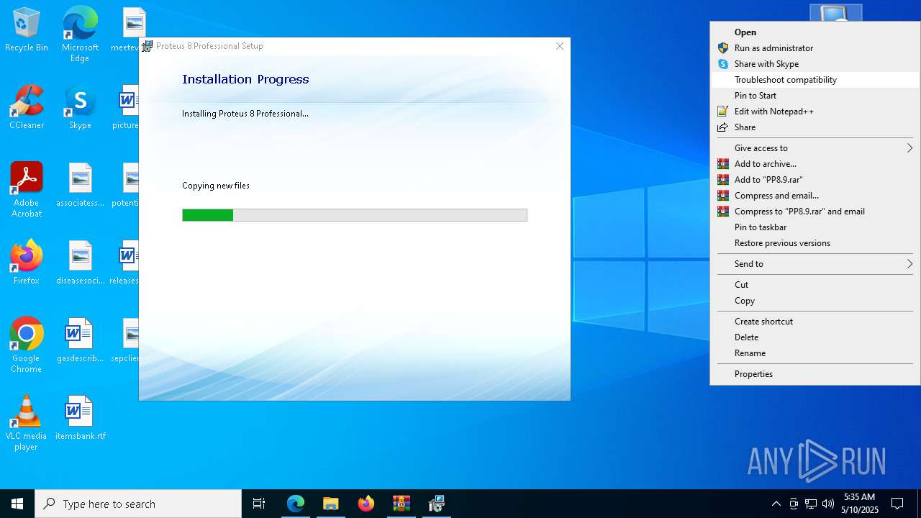Select the Skype desktop shortcut
The width and height of the screenshot is (921, 518).
[x=80, y=107]
